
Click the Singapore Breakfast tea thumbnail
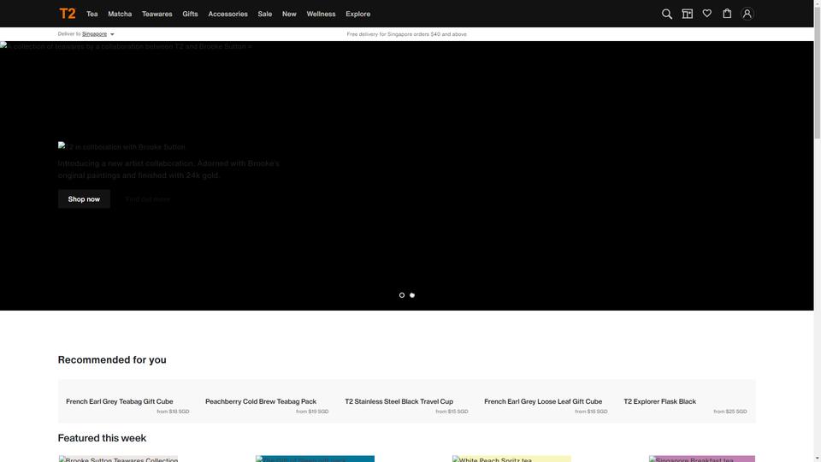702,459
